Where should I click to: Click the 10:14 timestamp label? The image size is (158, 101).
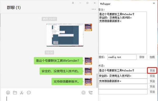pos(50,52)
